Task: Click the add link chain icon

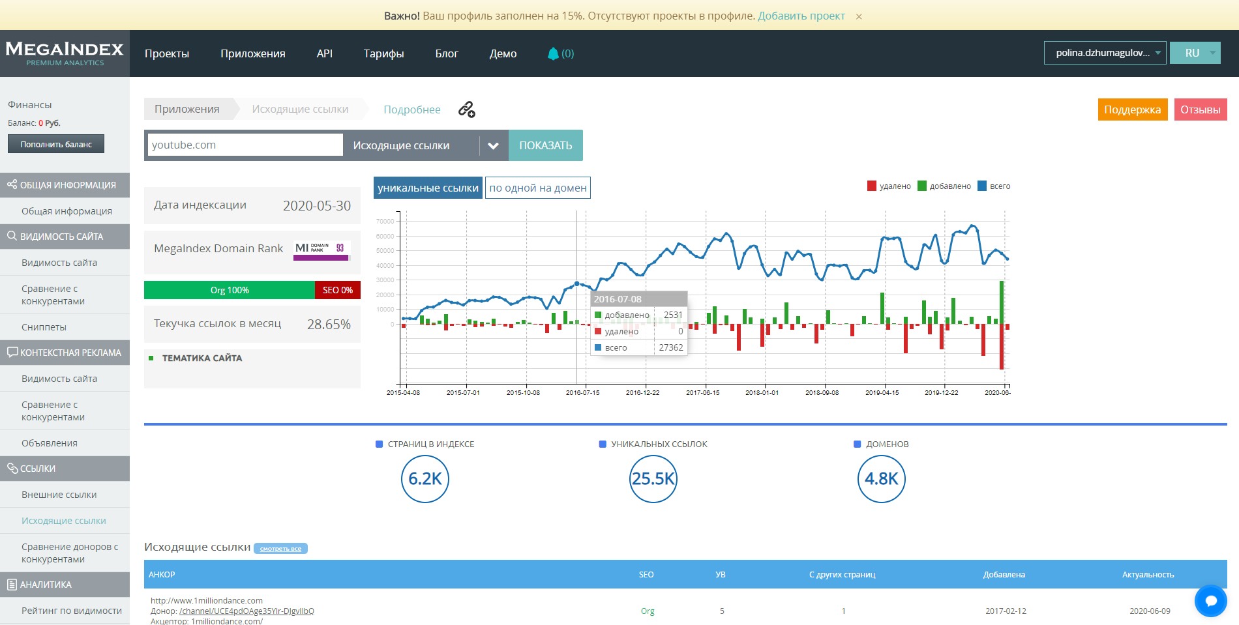Action: coord(466,109)
